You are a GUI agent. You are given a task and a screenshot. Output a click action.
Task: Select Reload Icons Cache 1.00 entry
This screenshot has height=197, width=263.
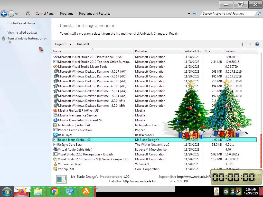tap(155, 140)
